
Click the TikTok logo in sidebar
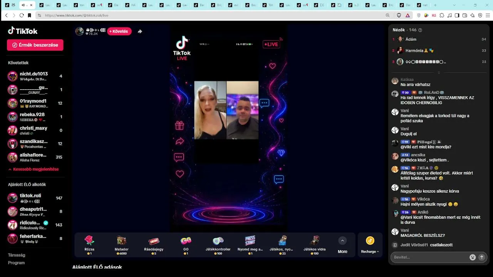click(23, 31)
